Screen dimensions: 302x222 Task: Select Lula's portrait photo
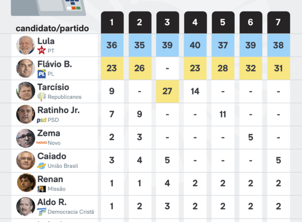pos(26,45)
